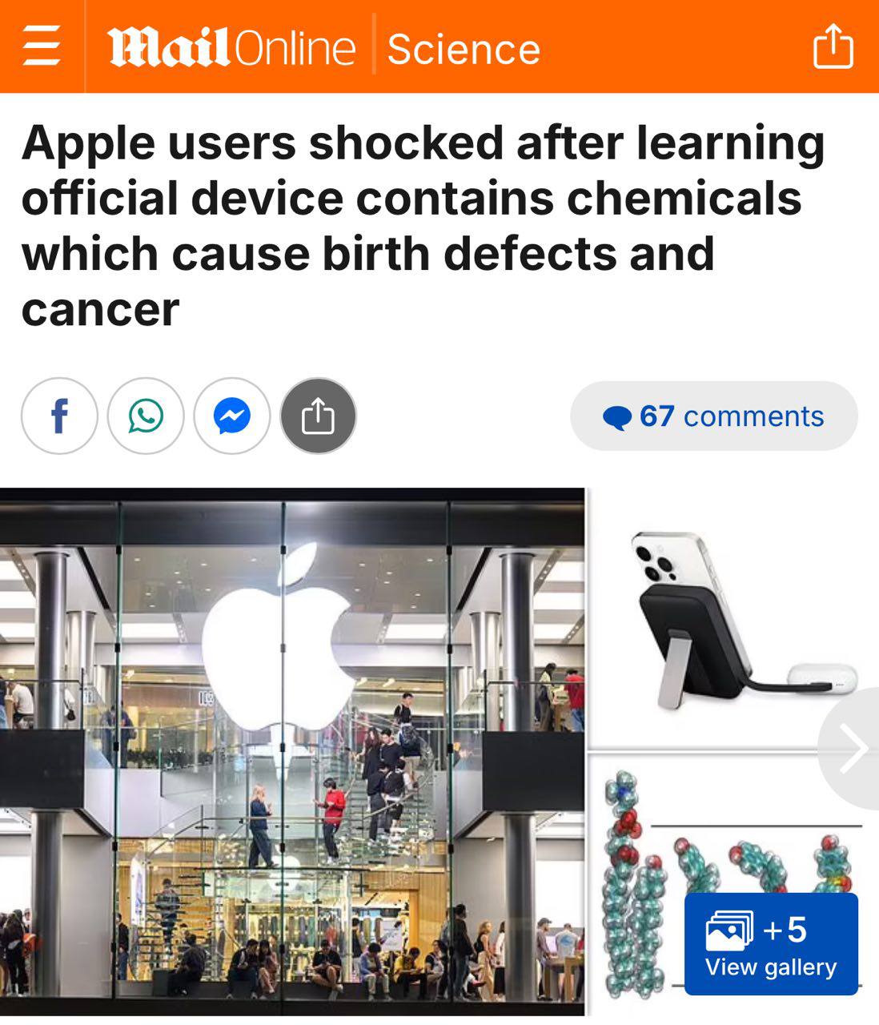
Task: Tap the +5 gallery count label
Action: [785, 930]
